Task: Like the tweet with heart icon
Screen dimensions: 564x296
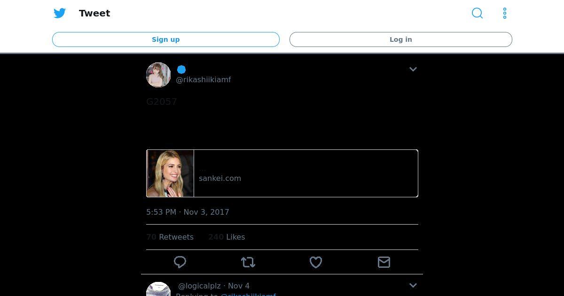Action: (316, 262)
